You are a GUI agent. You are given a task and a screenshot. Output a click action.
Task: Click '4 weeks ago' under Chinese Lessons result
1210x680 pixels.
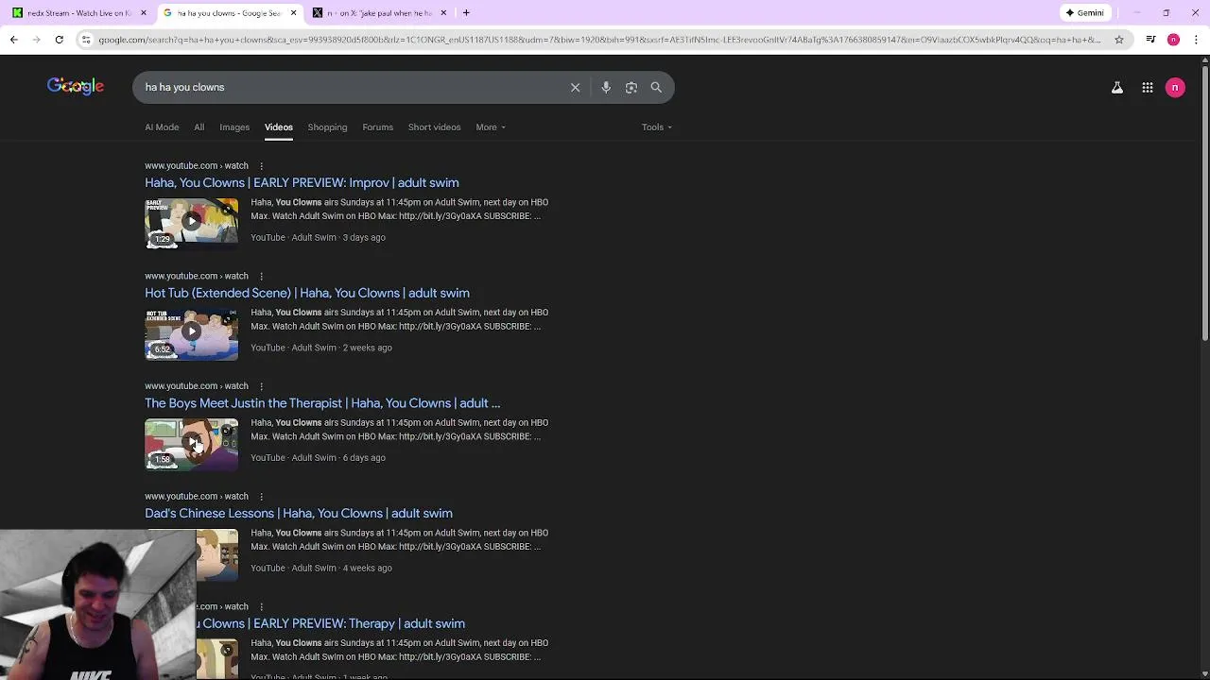tap(367, 568)
